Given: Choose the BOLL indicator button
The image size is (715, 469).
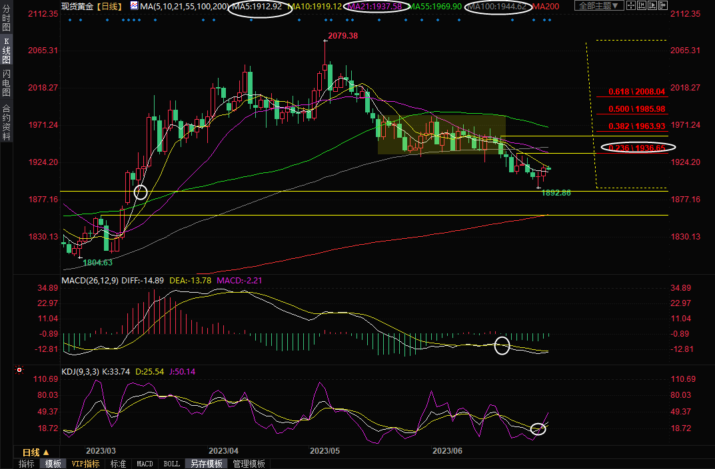Looking at the screenshot, I should coord(171,464).
